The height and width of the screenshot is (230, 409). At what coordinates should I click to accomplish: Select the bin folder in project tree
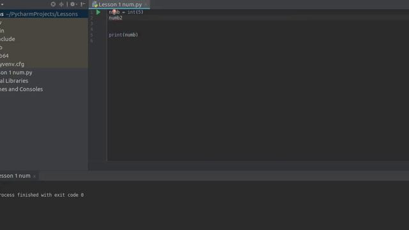coord(2,31)
